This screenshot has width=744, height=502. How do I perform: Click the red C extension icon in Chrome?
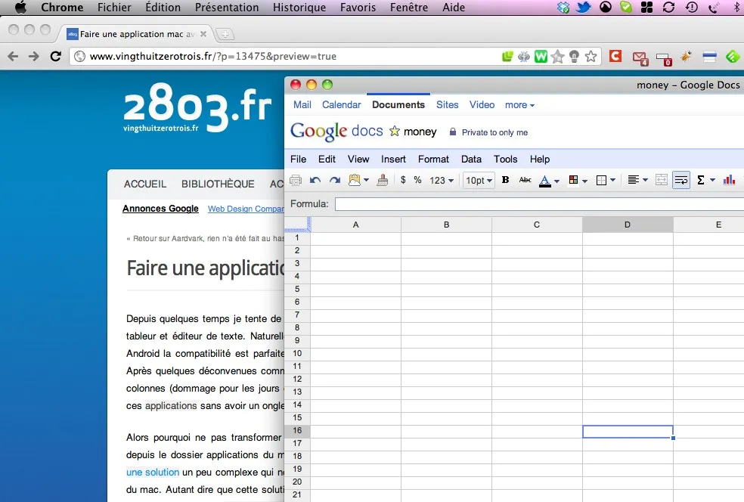point(615,56)
